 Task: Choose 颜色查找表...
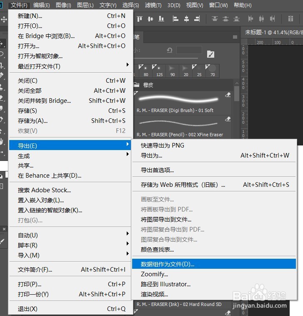[x=214, y=250]
